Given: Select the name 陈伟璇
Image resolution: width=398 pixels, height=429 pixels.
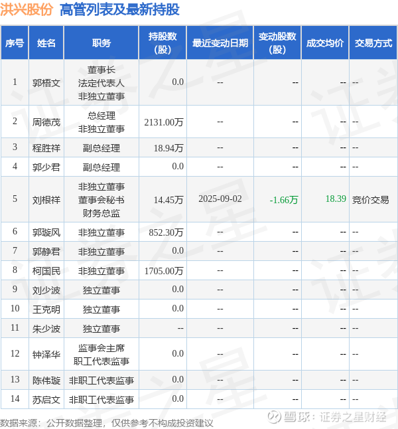Looking at the screenshot, I should (46, 381).
